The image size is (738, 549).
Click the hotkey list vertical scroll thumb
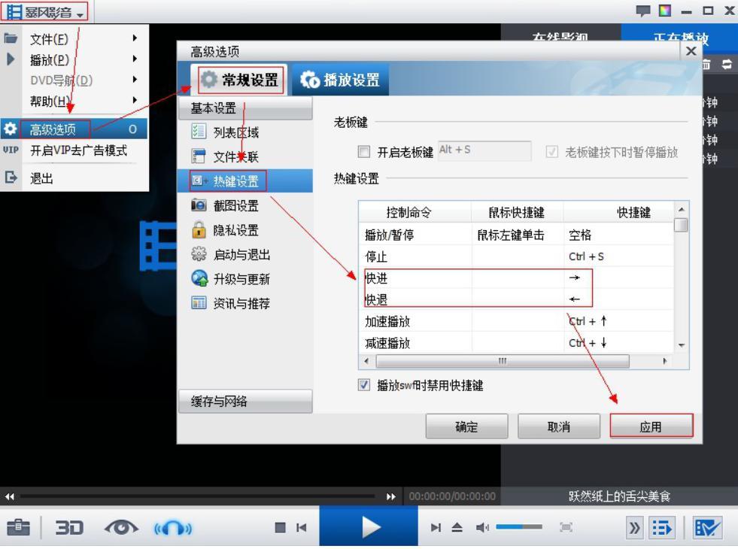[x=681, y=225]
